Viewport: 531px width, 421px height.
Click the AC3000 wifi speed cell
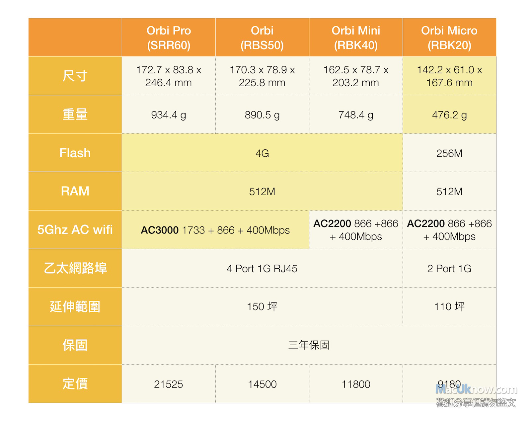215,230
